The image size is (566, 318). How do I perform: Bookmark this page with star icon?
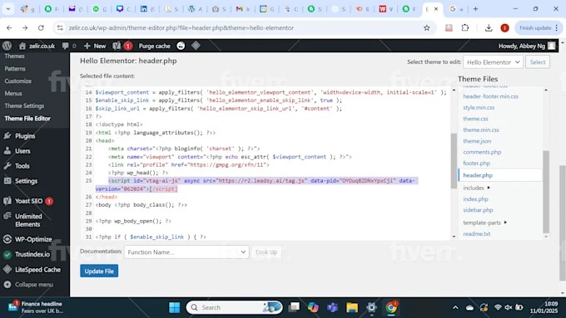[427, 27]
